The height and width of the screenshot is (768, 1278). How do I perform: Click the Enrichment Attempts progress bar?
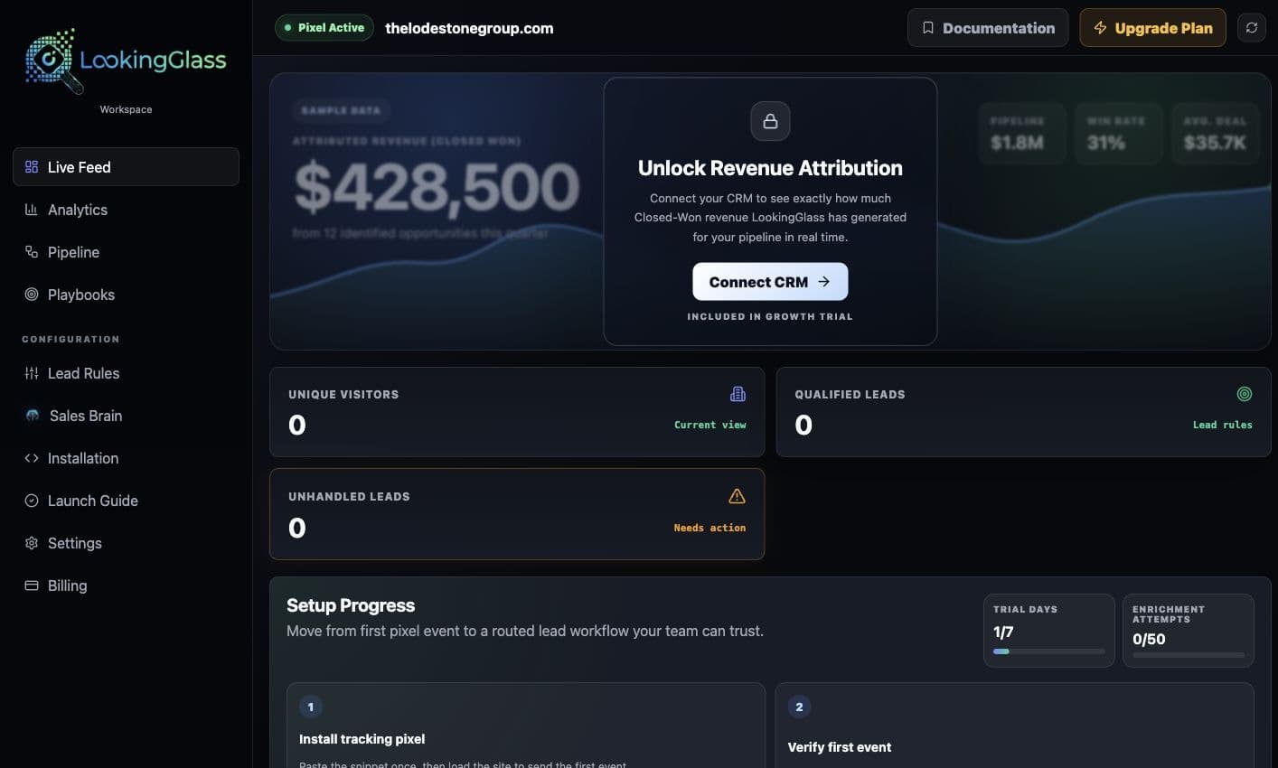click(x=1188, y=655)
